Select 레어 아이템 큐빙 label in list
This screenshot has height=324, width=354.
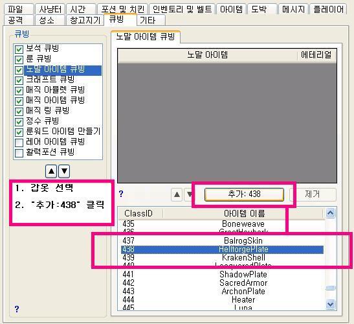[55, 142]
